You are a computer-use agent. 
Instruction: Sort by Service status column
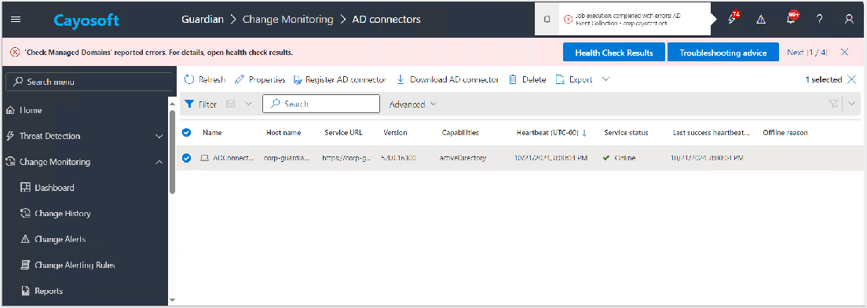click(x=626, y=133)
